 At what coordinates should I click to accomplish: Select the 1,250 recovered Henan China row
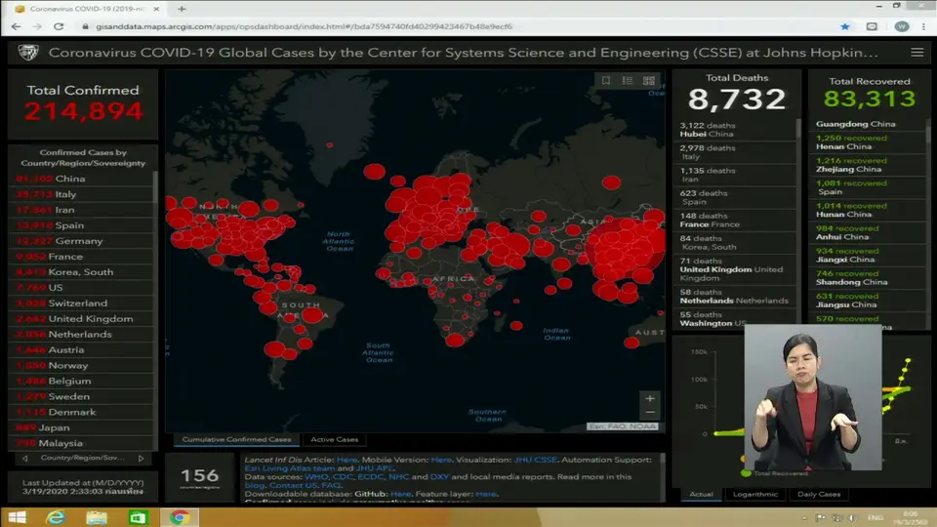pyautogui.click(x=868, y=142)
